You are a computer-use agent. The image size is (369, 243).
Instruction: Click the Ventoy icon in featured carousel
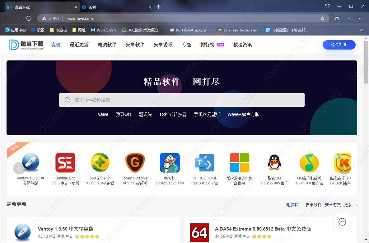point(30,162)
